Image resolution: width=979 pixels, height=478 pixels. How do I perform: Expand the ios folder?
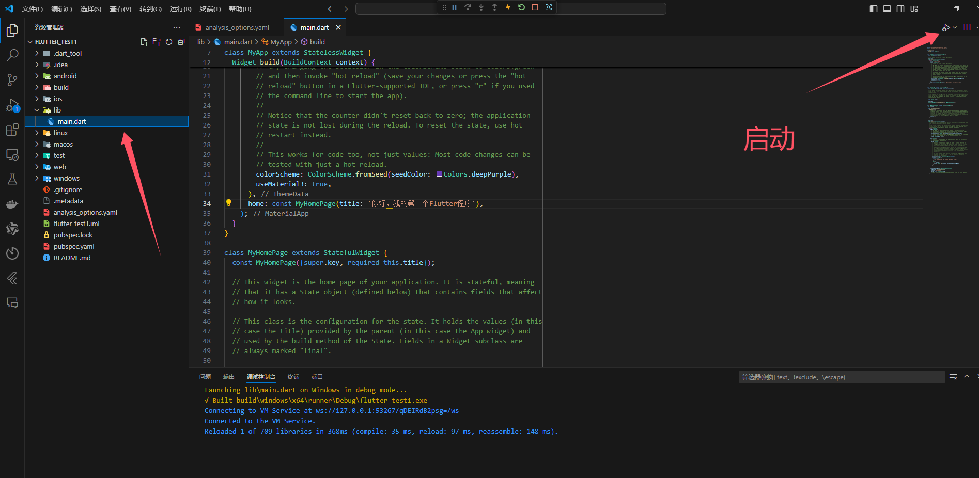pos(37,99)
